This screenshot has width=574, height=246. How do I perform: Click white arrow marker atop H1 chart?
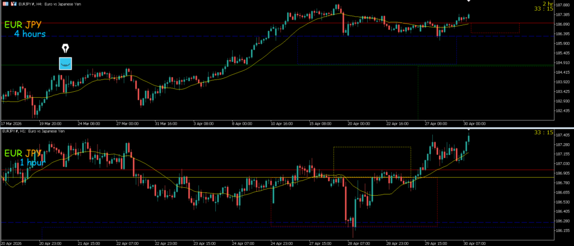click(x=469, y=130)
